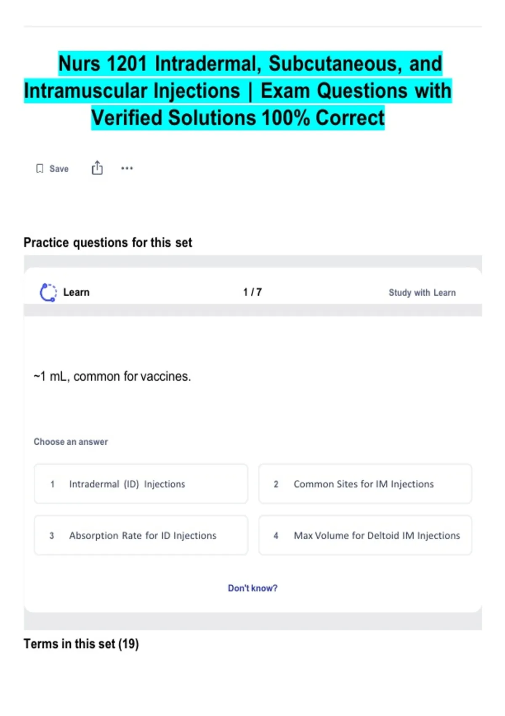The image size is (505, 716).
Task: Click answer number 4 badge
Action: pos(276,536)
